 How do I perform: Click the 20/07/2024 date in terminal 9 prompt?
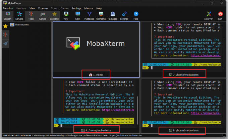pos(157,122)
